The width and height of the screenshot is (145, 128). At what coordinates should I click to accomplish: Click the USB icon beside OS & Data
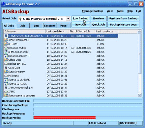coord(6,68)
